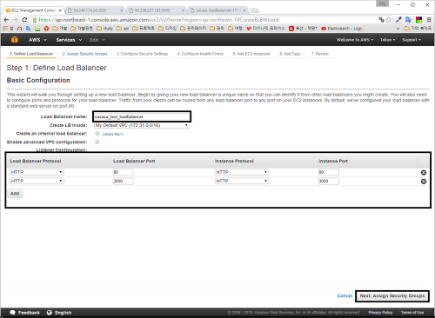Open the red heart bookmark
435x318 pixels.
265,29
